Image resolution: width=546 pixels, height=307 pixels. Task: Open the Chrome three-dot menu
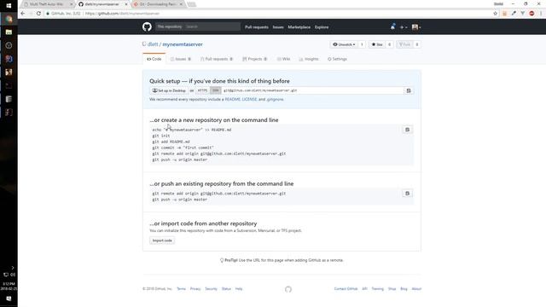coord(541,14)
